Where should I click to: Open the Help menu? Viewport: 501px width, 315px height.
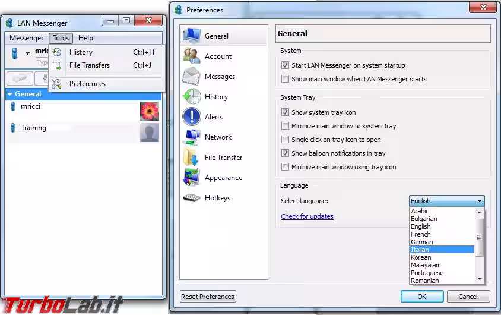tap(85, 38)
